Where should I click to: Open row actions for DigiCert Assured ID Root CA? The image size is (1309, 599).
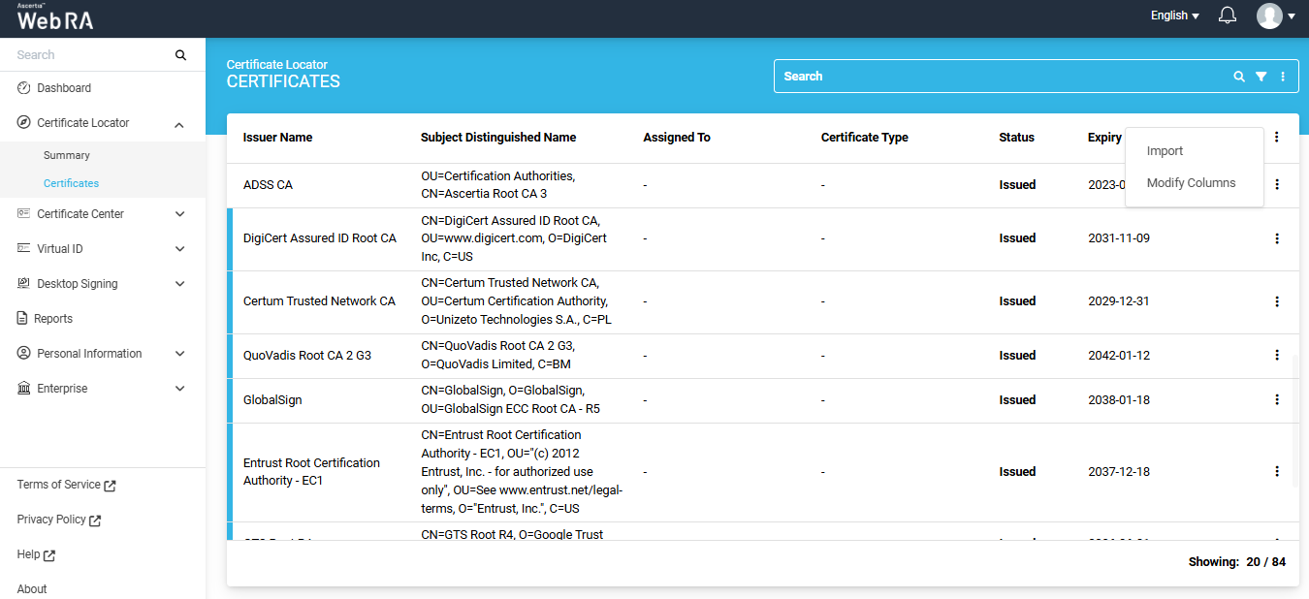point(1276,238)
